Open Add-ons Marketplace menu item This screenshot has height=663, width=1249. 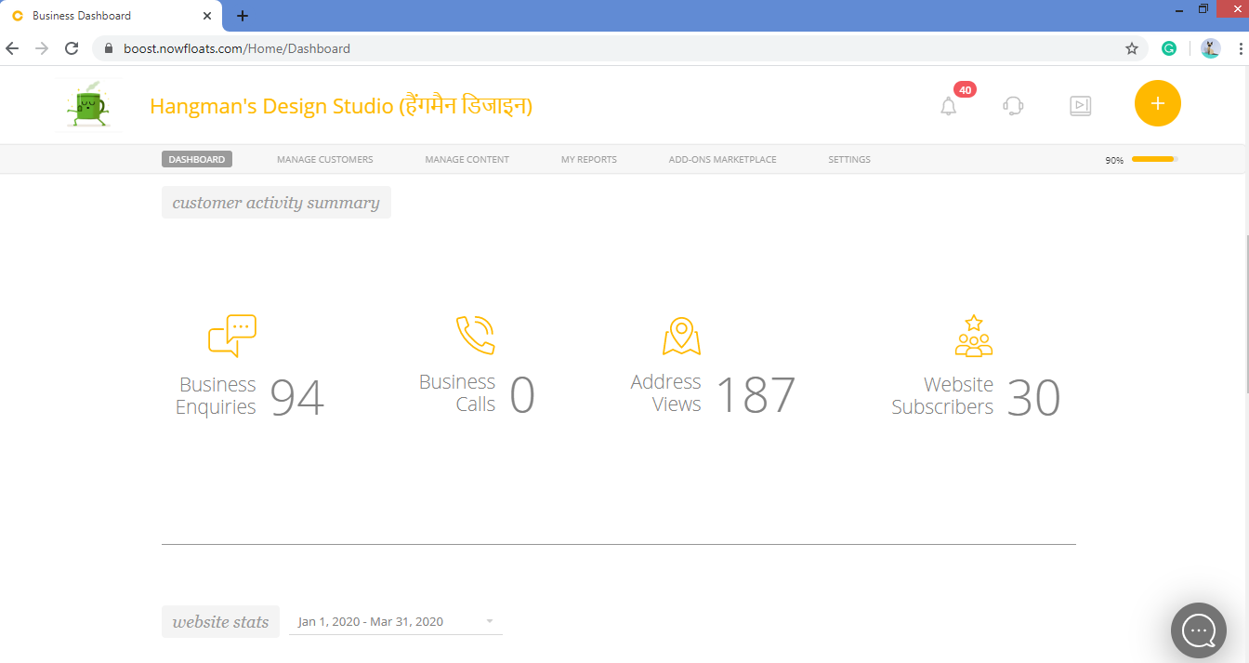pyautogui.click(x=722, y=159)
